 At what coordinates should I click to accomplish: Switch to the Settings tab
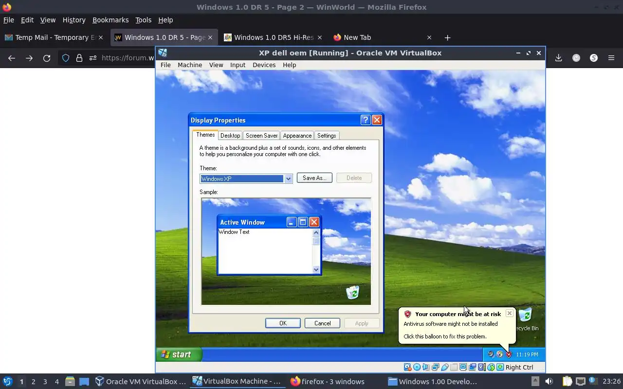327,136
